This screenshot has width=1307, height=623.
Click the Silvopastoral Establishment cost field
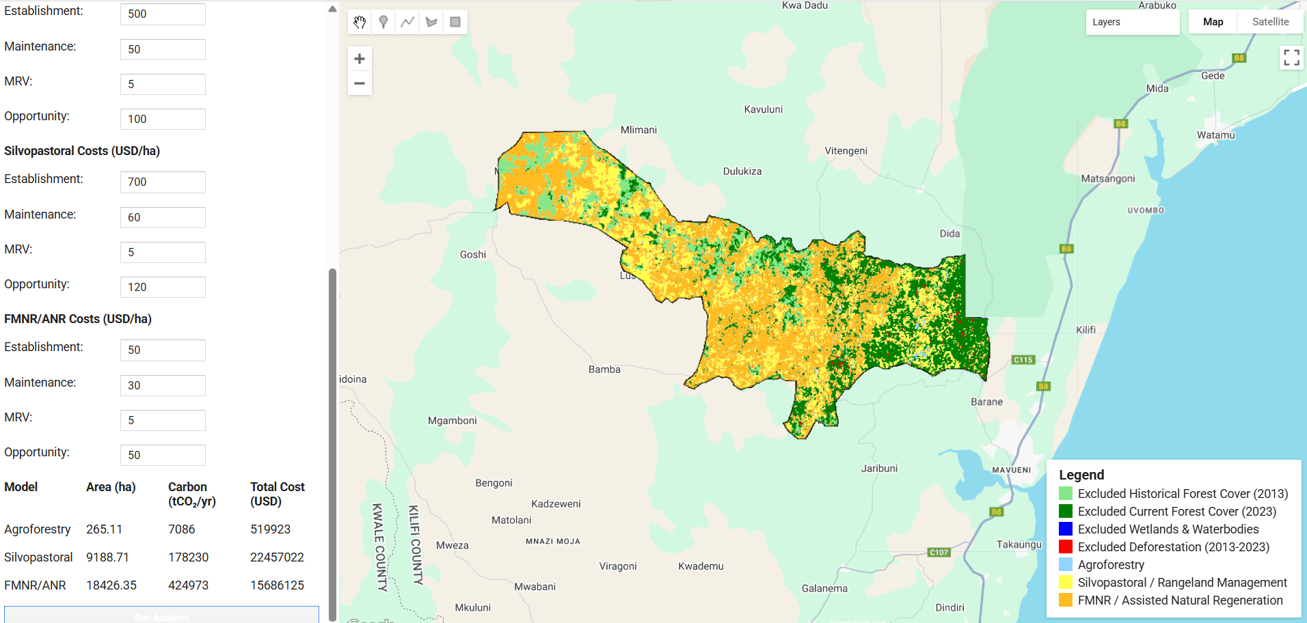pyautogui.click(x=163, y=182)
